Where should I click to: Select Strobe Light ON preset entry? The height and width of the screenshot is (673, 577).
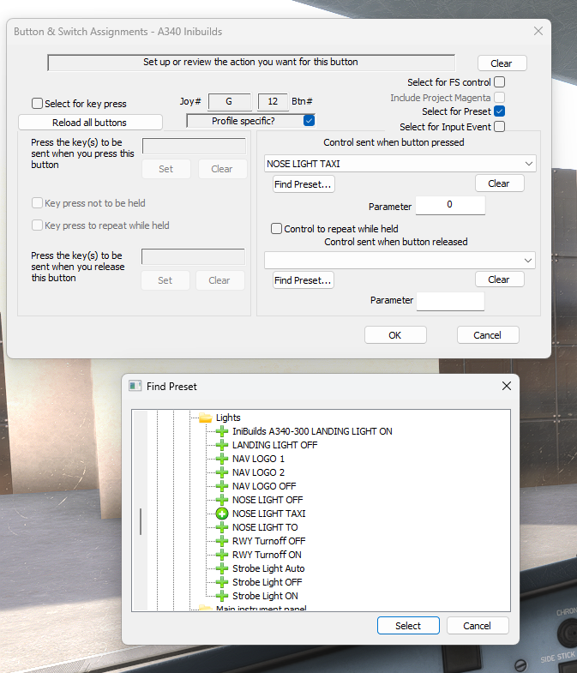click(265, 596)
